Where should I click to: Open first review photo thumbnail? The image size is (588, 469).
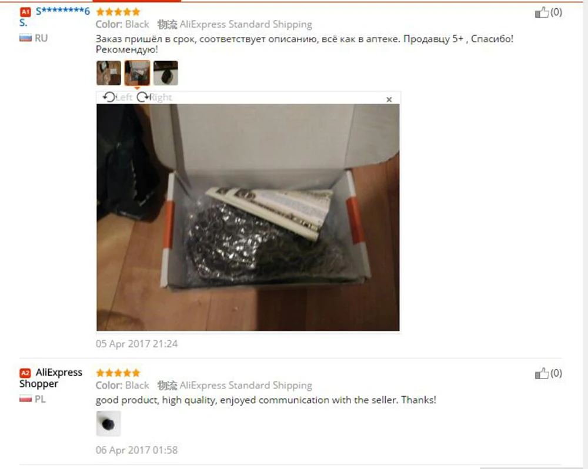(109, 73)
